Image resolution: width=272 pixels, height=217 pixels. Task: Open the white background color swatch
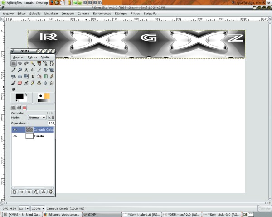click(25, 100)
